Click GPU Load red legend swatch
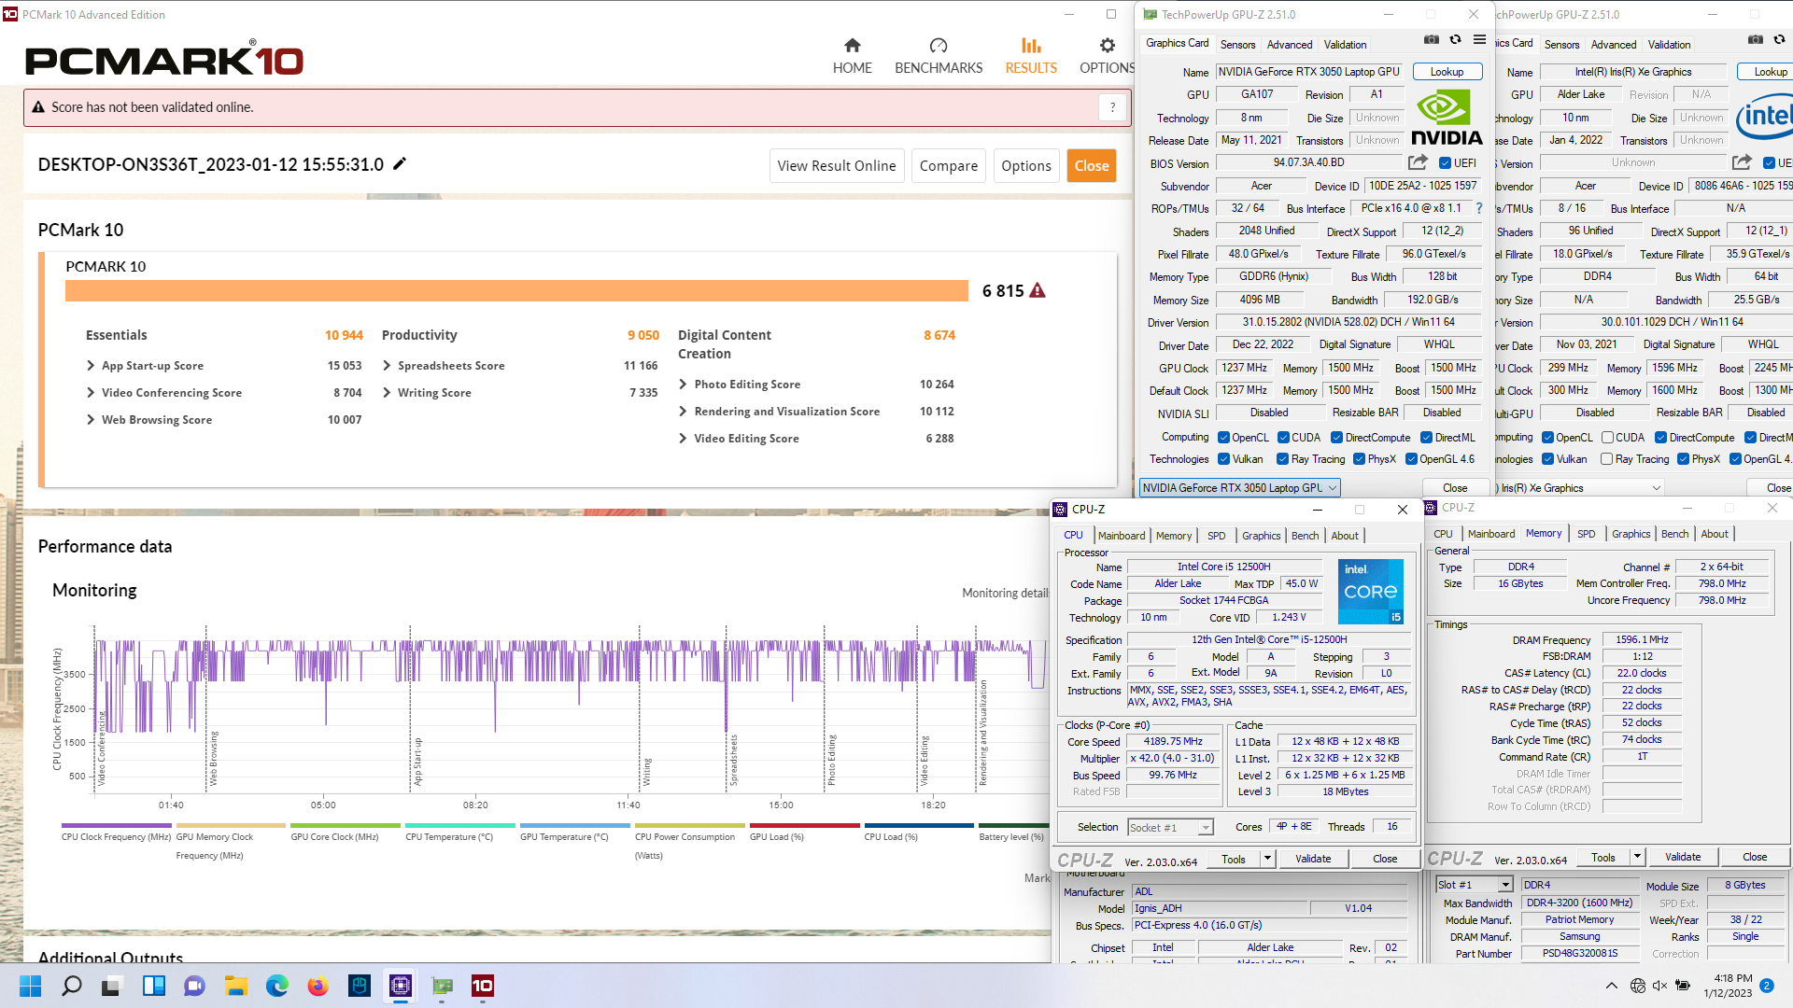The width and height of the screenshot is (1793, 1008). click(805, 826)
